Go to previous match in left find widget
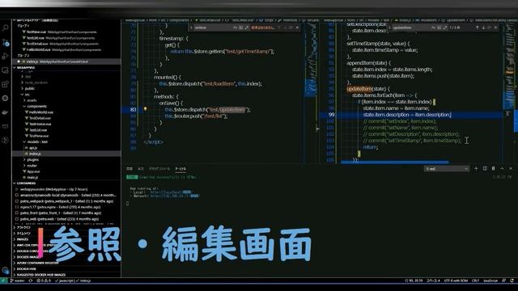 click(278, 27)
